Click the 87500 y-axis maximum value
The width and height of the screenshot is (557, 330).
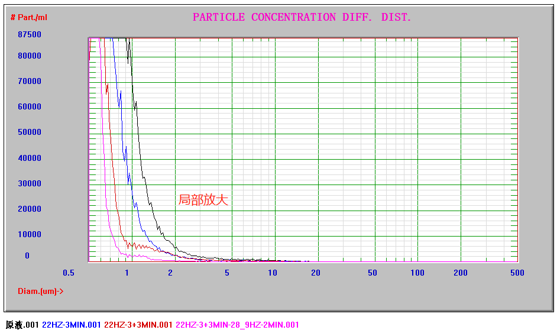point(30,34)
